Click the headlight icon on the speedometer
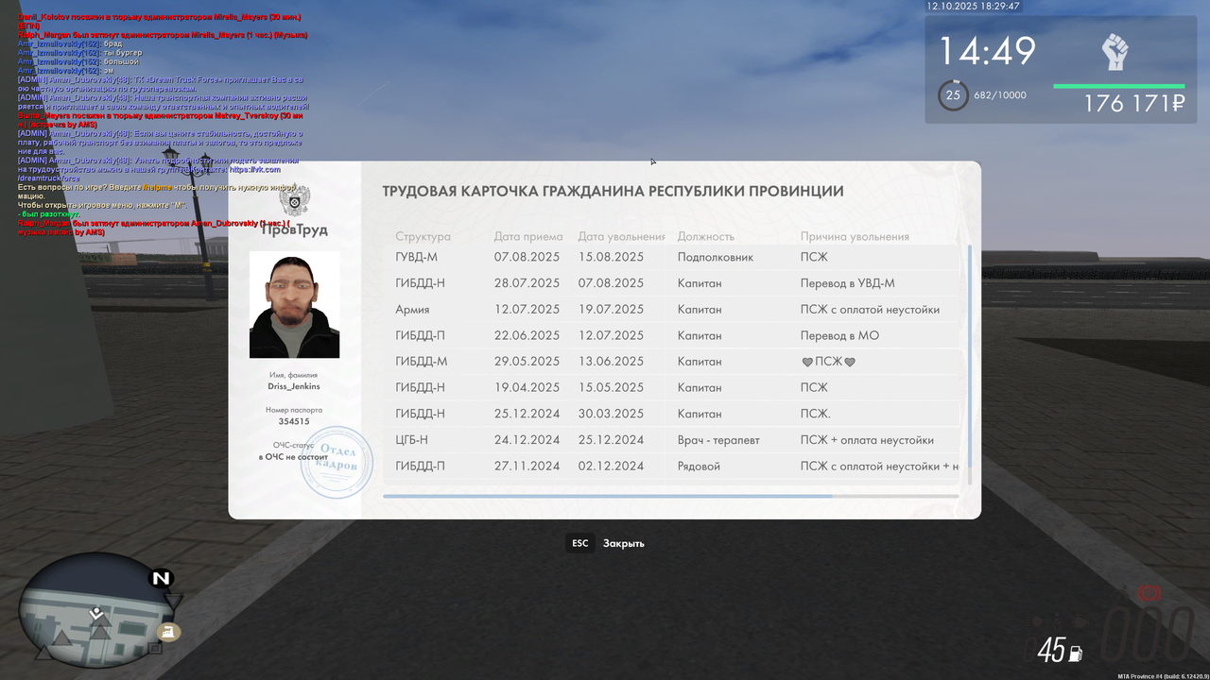This screenshot has height=680, width=1210. pyautogui.click(x=1037, y=620)
